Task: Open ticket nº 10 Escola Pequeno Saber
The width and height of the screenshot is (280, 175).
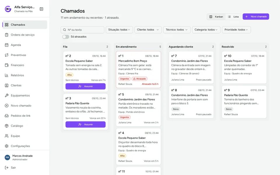Action: pyautogui.click(x=244, y=67)
